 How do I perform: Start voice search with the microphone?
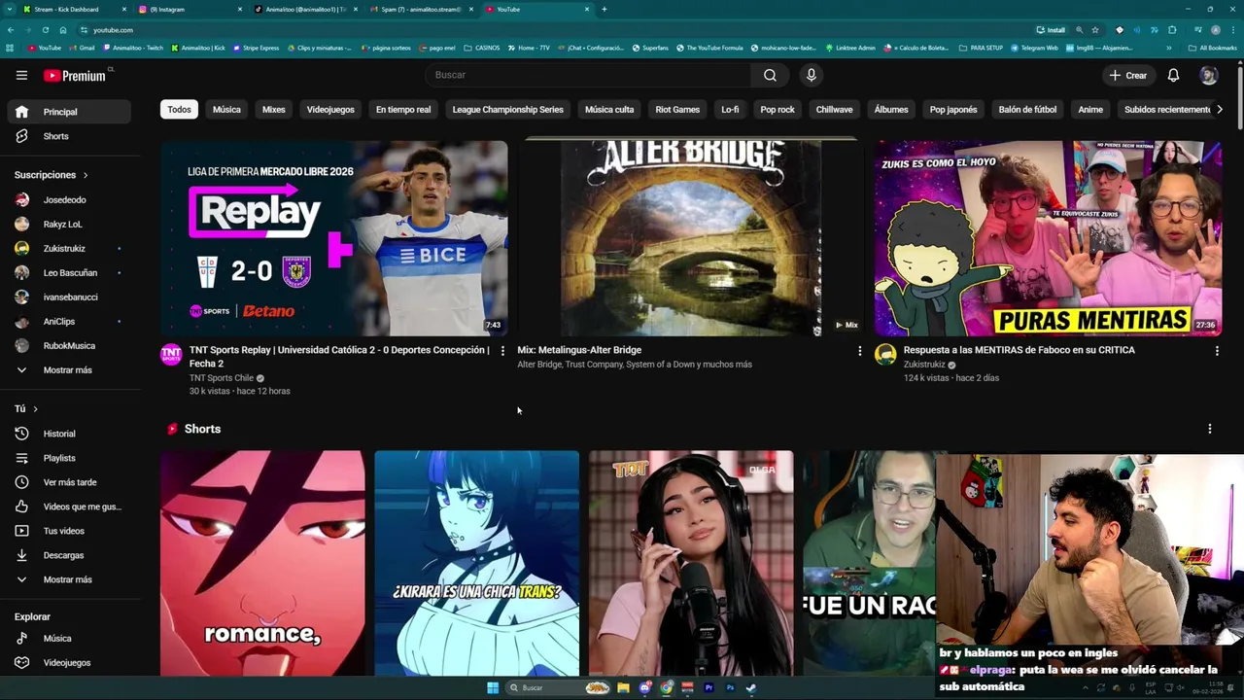point(812,75)
